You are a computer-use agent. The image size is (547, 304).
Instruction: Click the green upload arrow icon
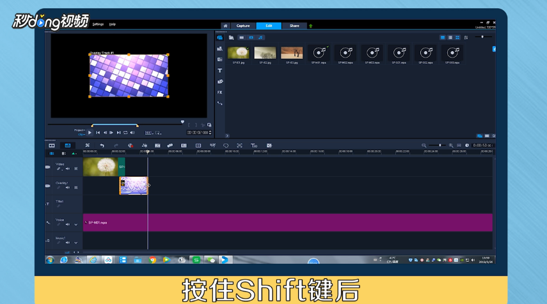310,26
